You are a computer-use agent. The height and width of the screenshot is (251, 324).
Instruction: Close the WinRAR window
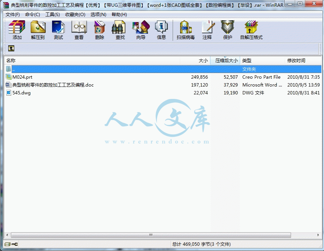[x=314, y=3]
